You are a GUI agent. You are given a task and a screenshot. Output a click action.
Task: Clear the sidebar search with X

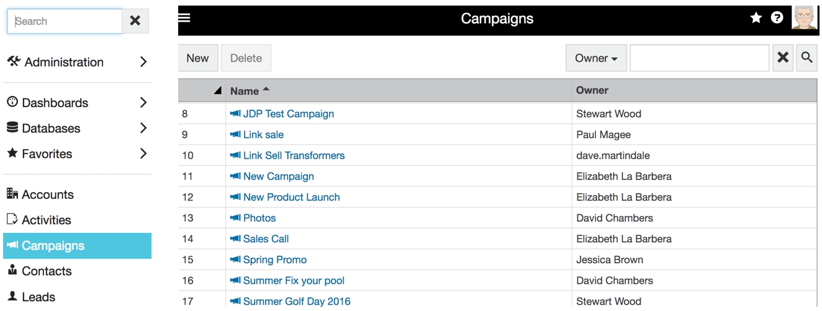[x=135, y=21]
